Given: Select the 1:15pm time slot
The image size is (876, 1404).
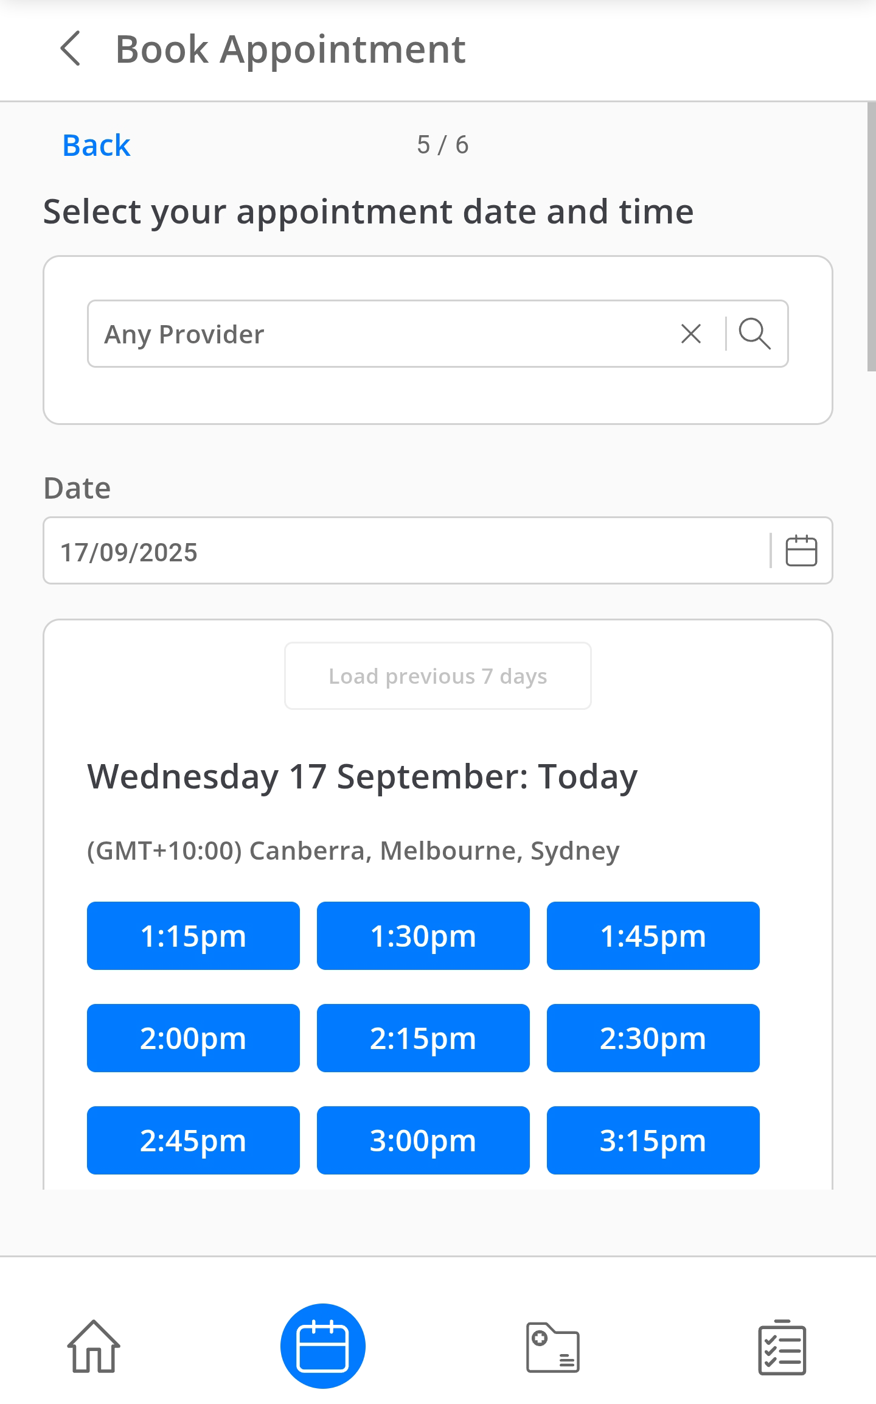Looking at the screenshot, I should 193,936.
